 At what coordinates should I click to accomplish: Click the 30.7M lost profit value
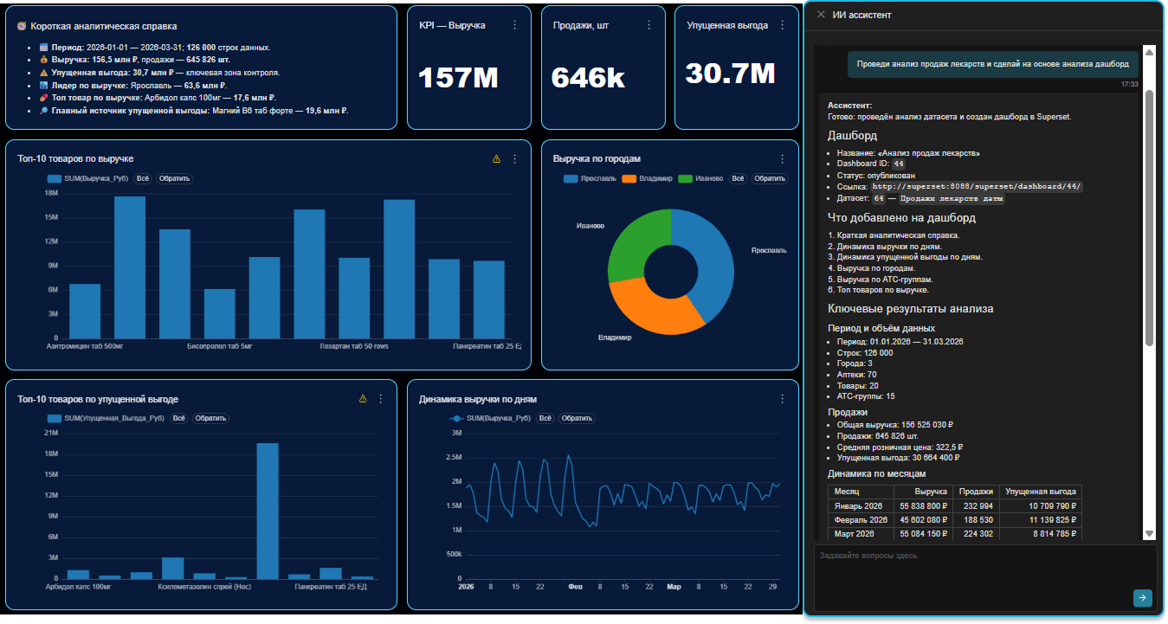[730, 74]
